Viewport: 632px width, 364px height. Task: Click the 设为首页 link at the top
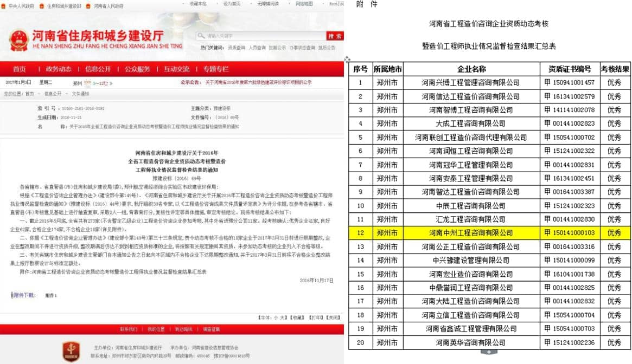coord(232,4)
